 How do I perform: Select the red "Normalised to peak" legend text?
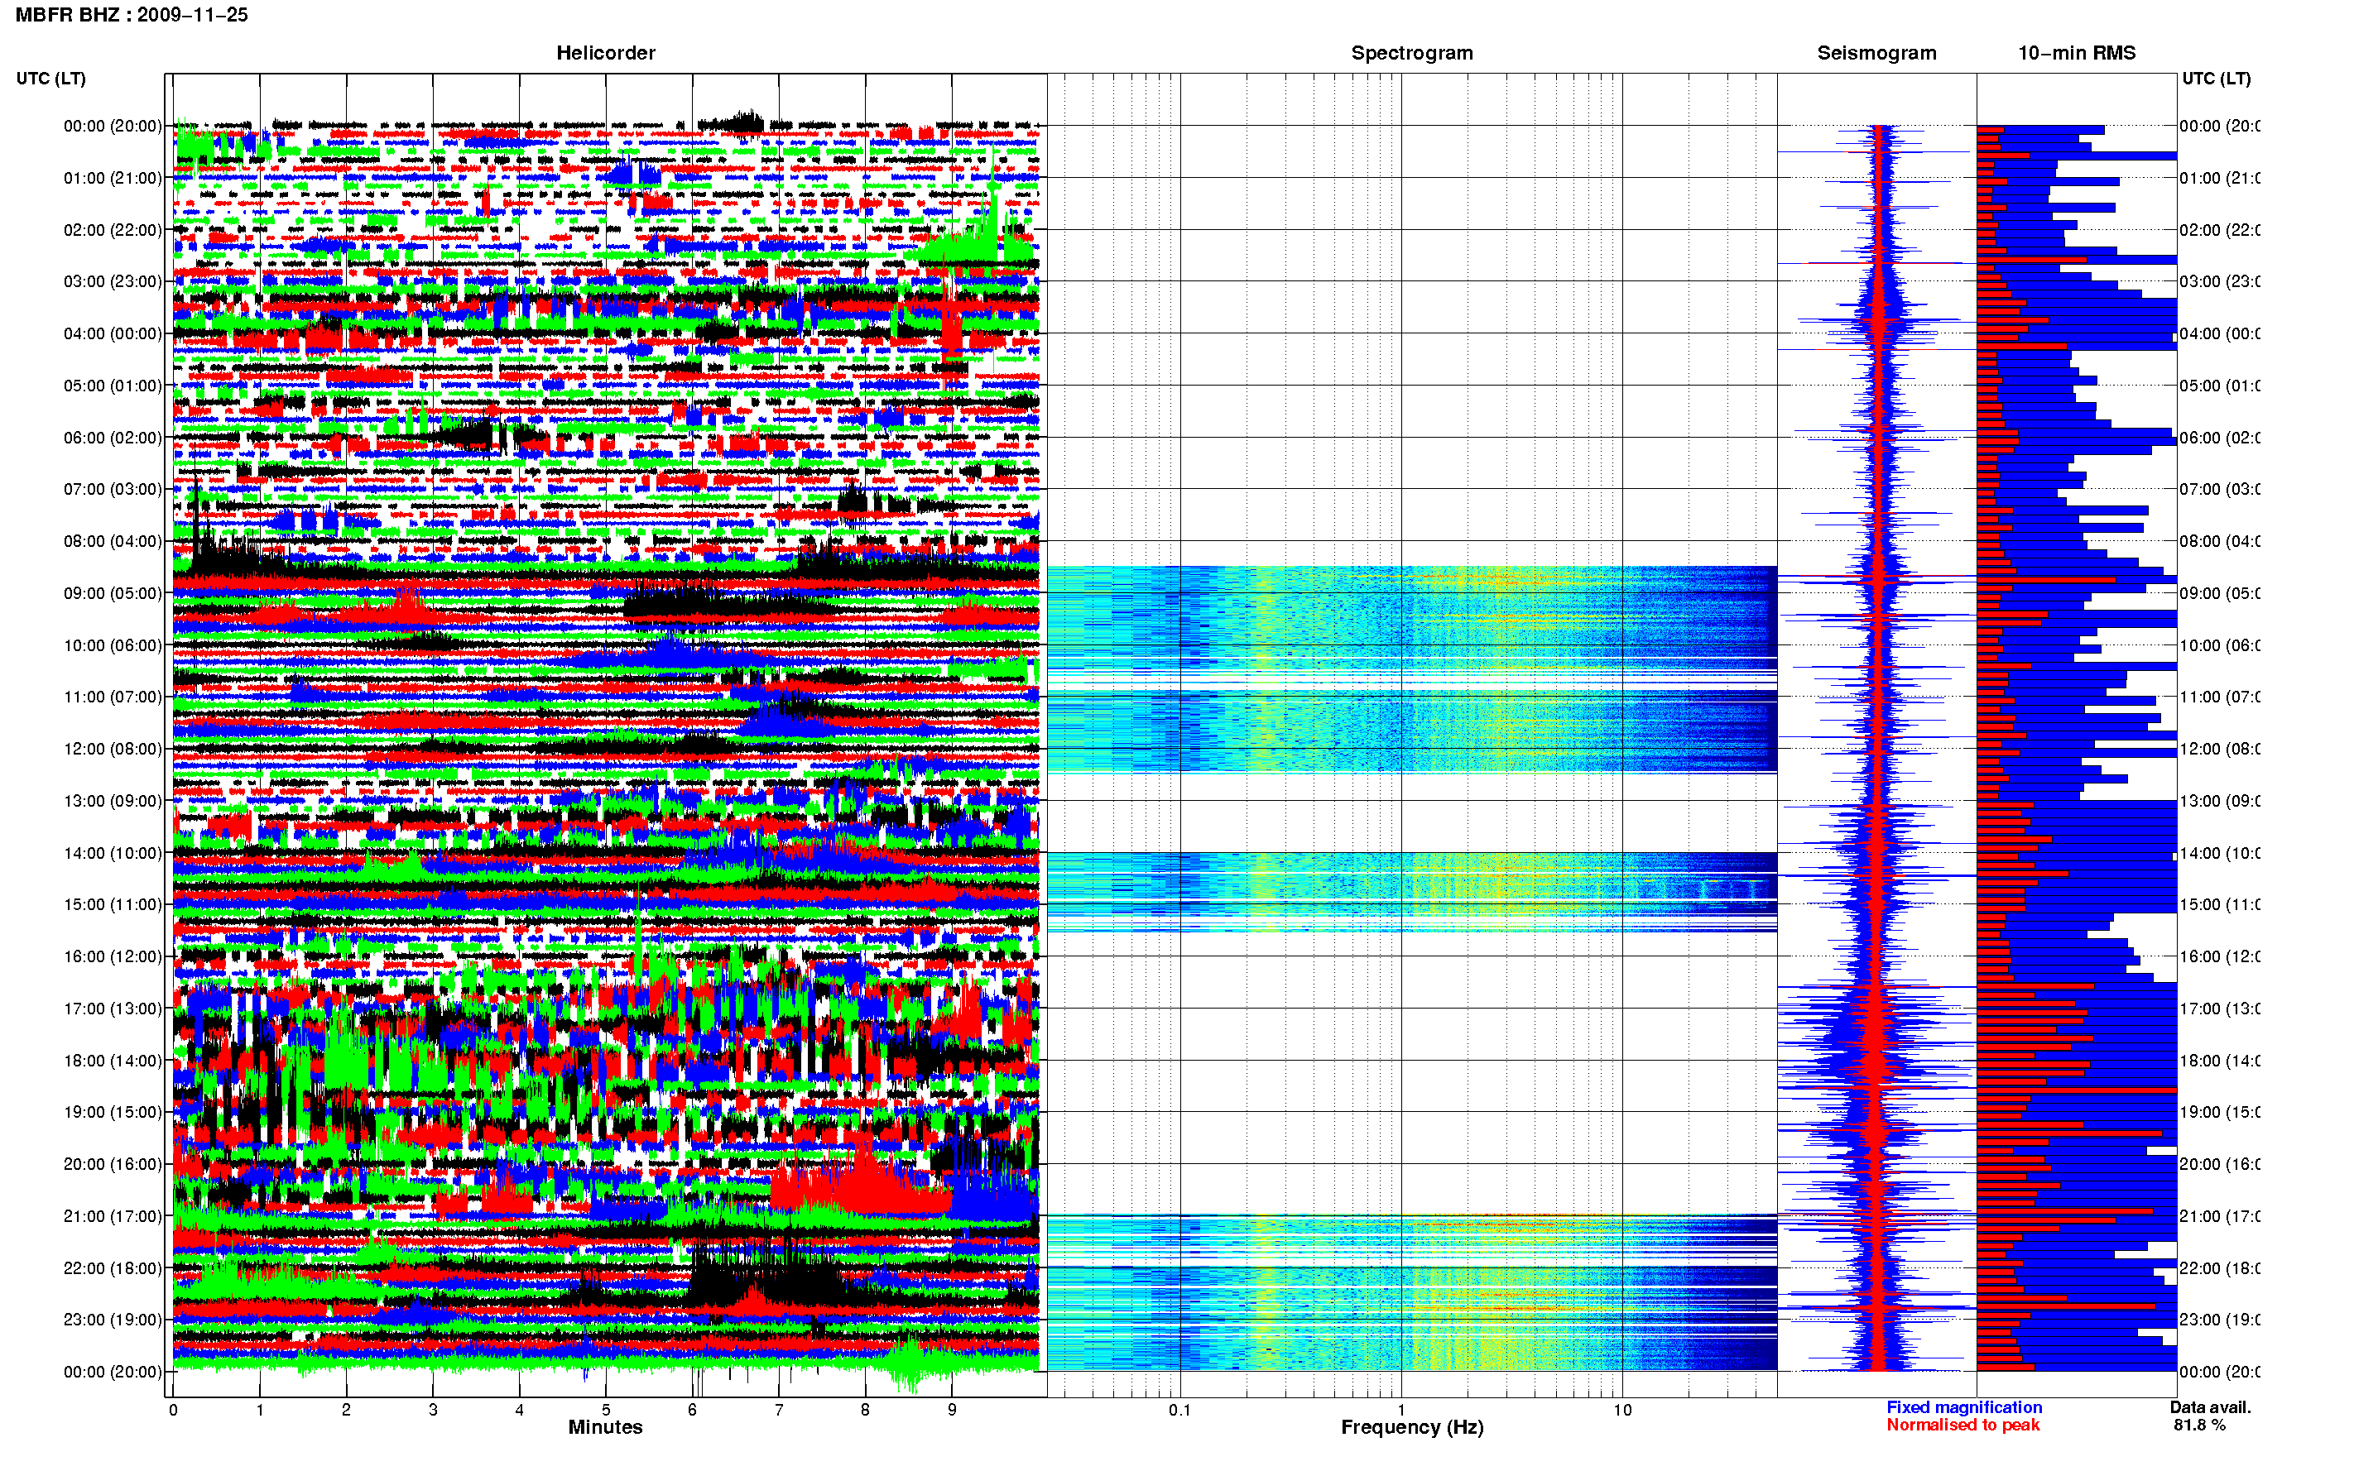pos(1962,1425)
